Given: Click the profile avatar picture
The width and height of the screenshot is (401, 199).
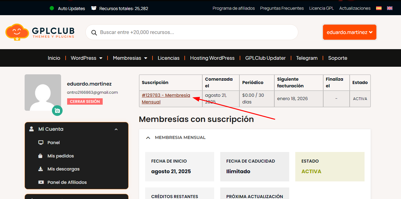Looking at the screenshot, I should (43, 93).
